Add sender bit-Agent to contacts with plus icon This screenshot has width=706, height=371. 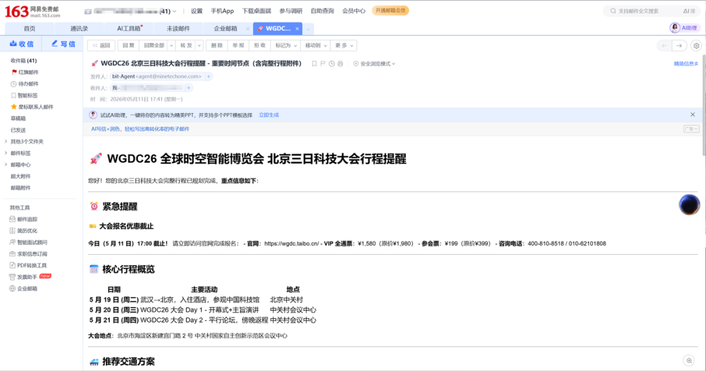tap(209, 76)
